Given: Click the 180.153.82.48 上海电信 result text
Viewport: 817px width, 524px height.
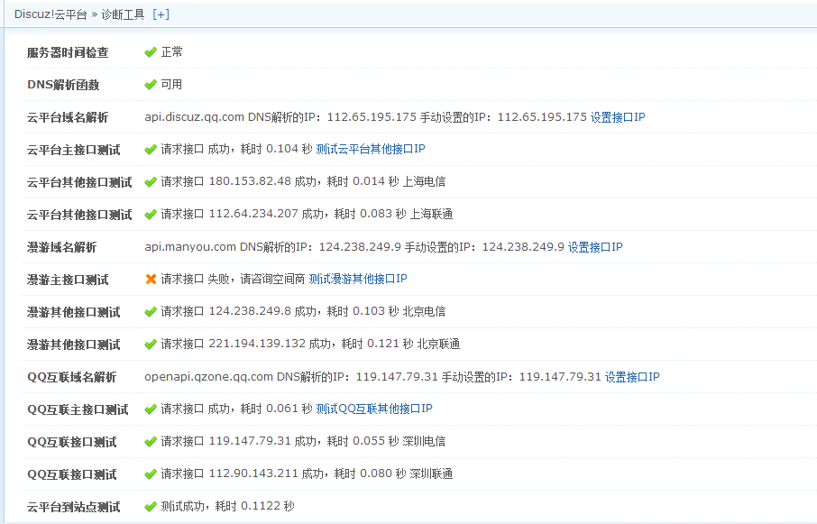Looking at the screenshot, I should coord(303,181).
